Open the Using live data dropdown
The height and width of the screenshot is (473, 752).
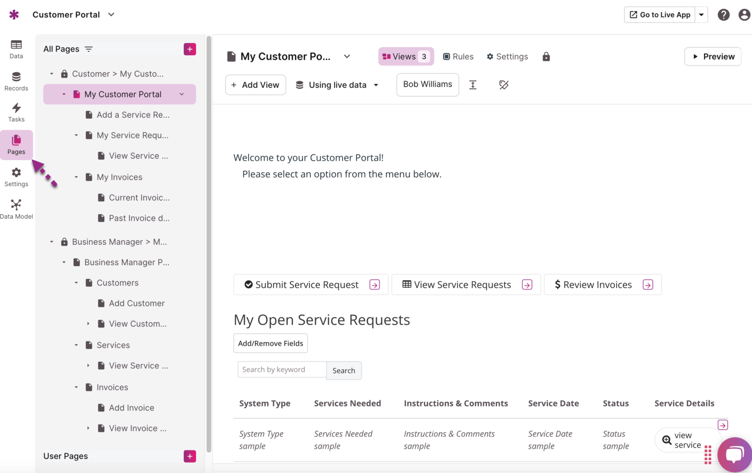(337, 85)
